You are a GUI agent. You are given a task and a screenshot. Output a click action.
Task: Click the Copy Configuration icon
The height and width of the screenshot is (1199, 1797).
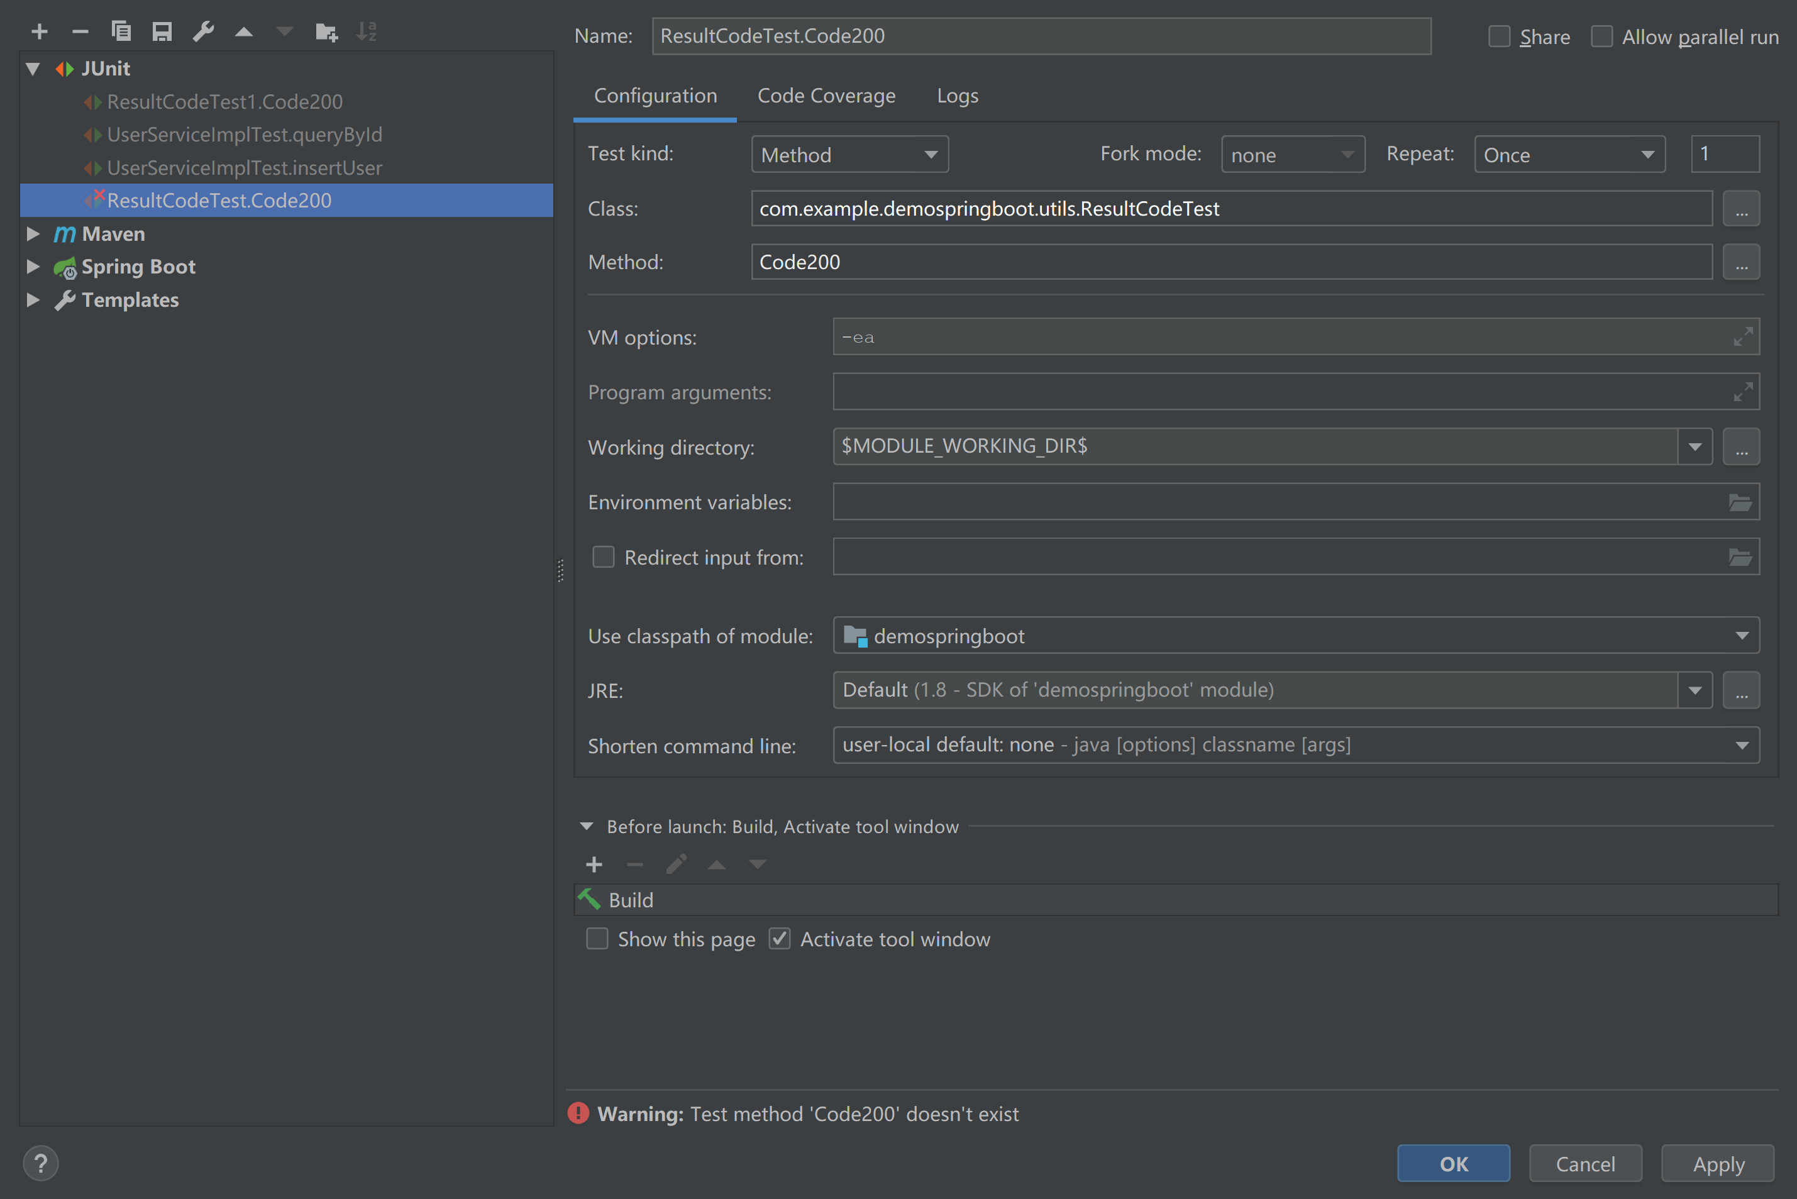click(121, 31)
